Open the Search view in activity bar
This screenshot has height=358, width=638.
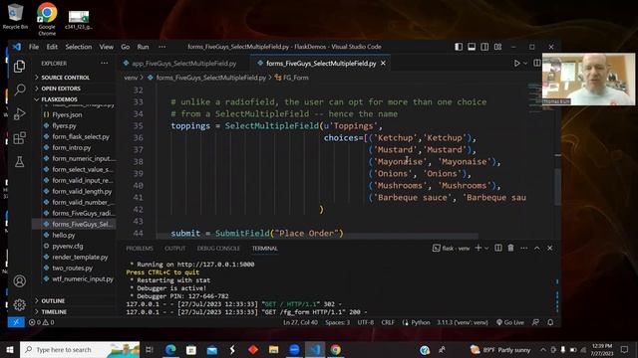point(19,89)
